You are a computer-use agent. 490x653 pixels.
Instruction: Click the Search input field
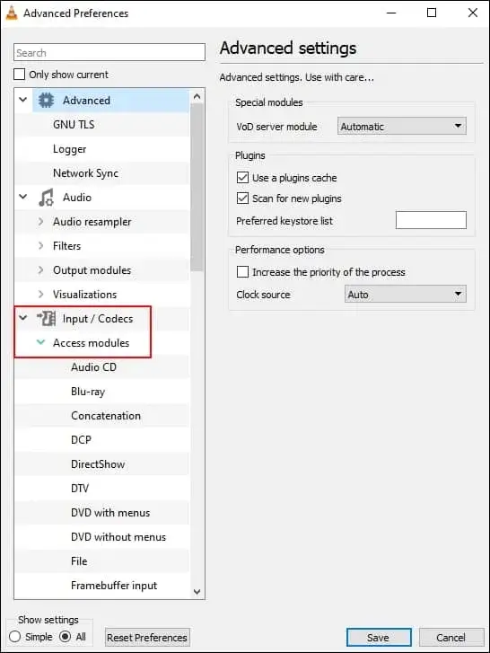pyautogui.click(x=109, y=52)
